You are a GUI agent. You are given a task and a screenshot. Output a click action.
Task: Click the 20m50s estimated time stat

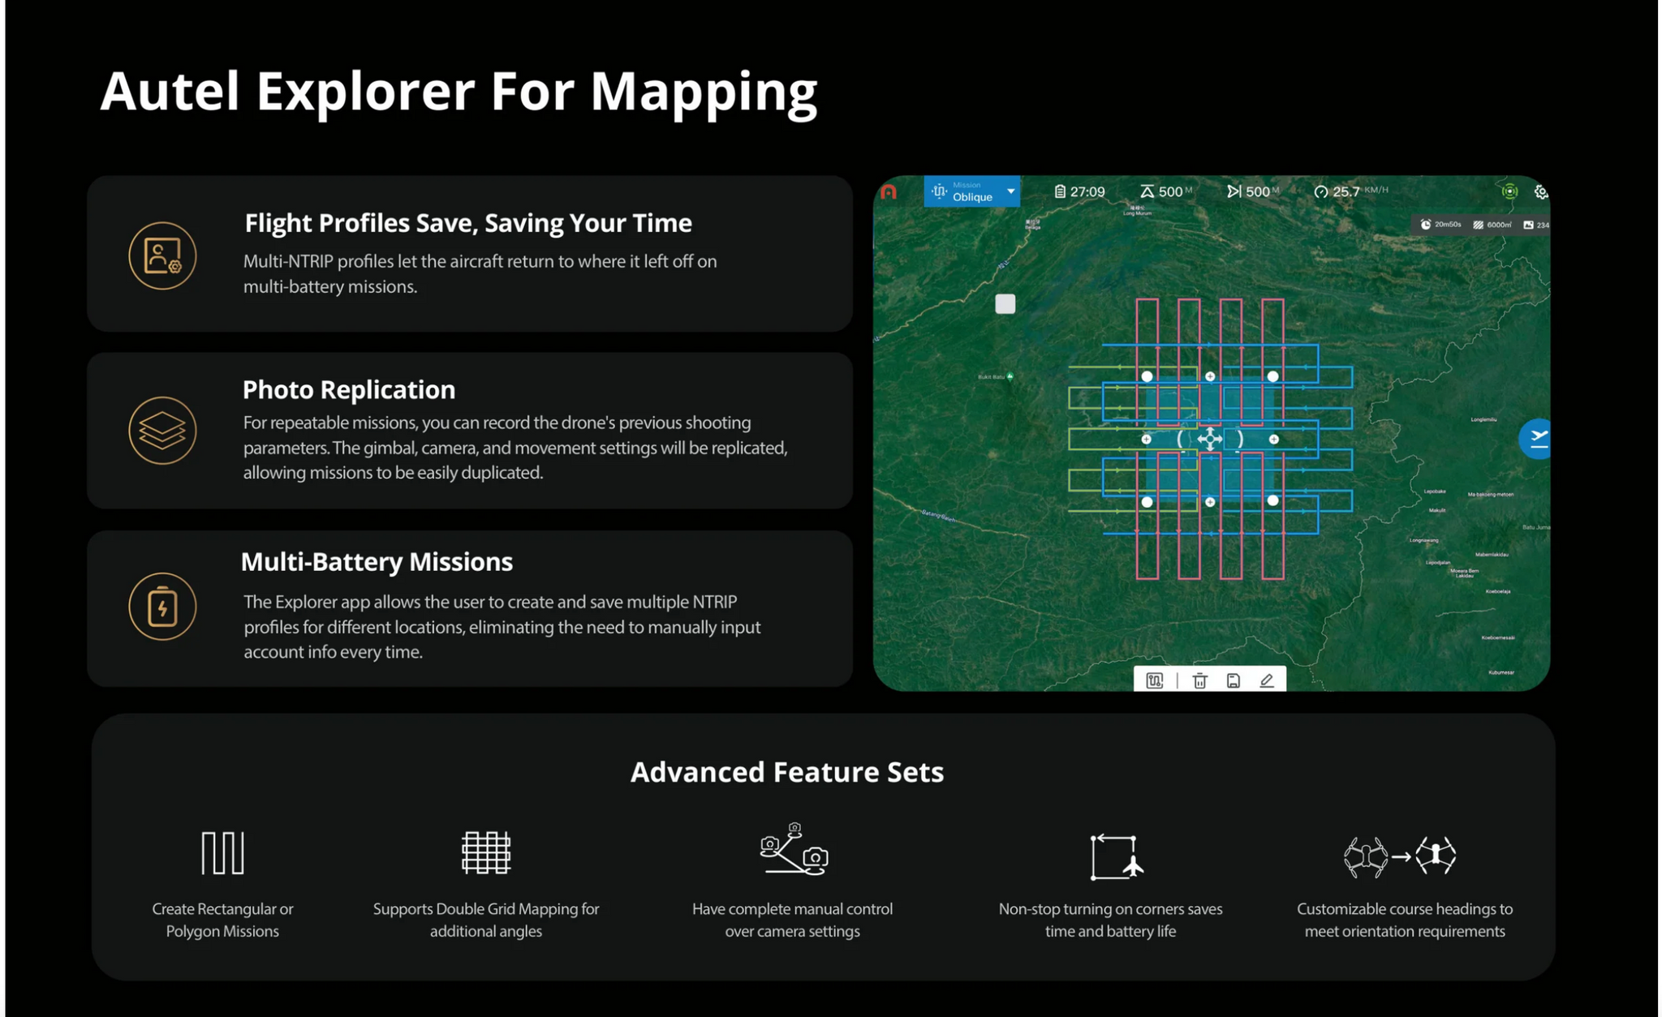tap(1440, 225)
